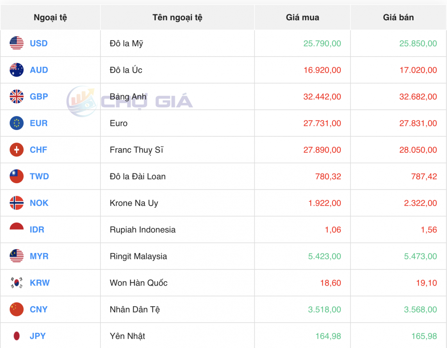Click the MYR Malaysian flag icon

(17, 256)
